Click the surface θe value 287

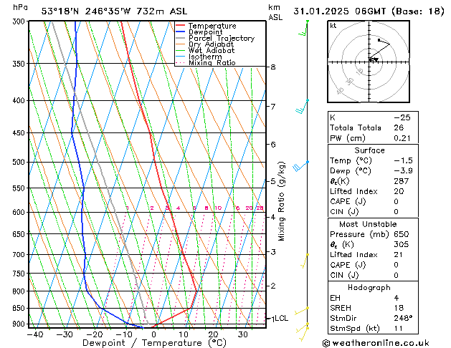pyautogui.click(x=402, y=181)
